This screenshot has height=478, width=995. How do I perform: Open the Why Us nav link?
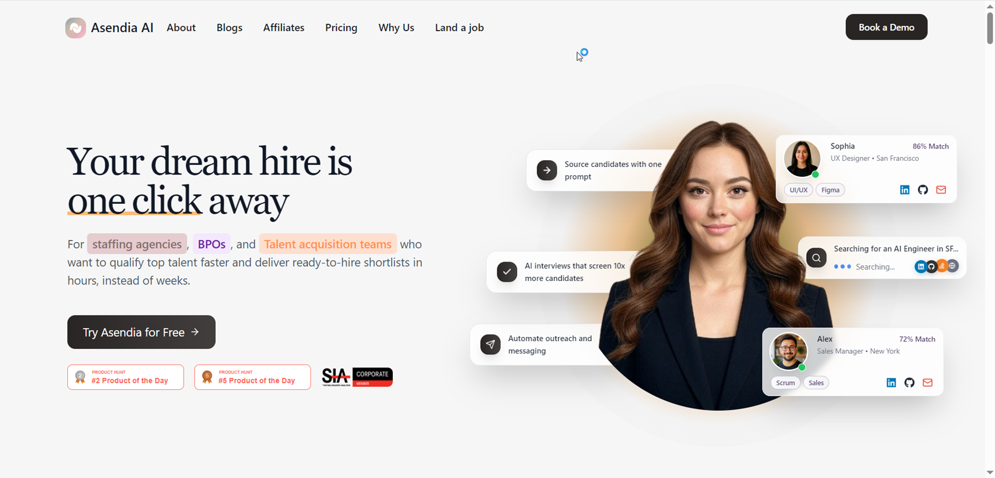tap(396, 28)
